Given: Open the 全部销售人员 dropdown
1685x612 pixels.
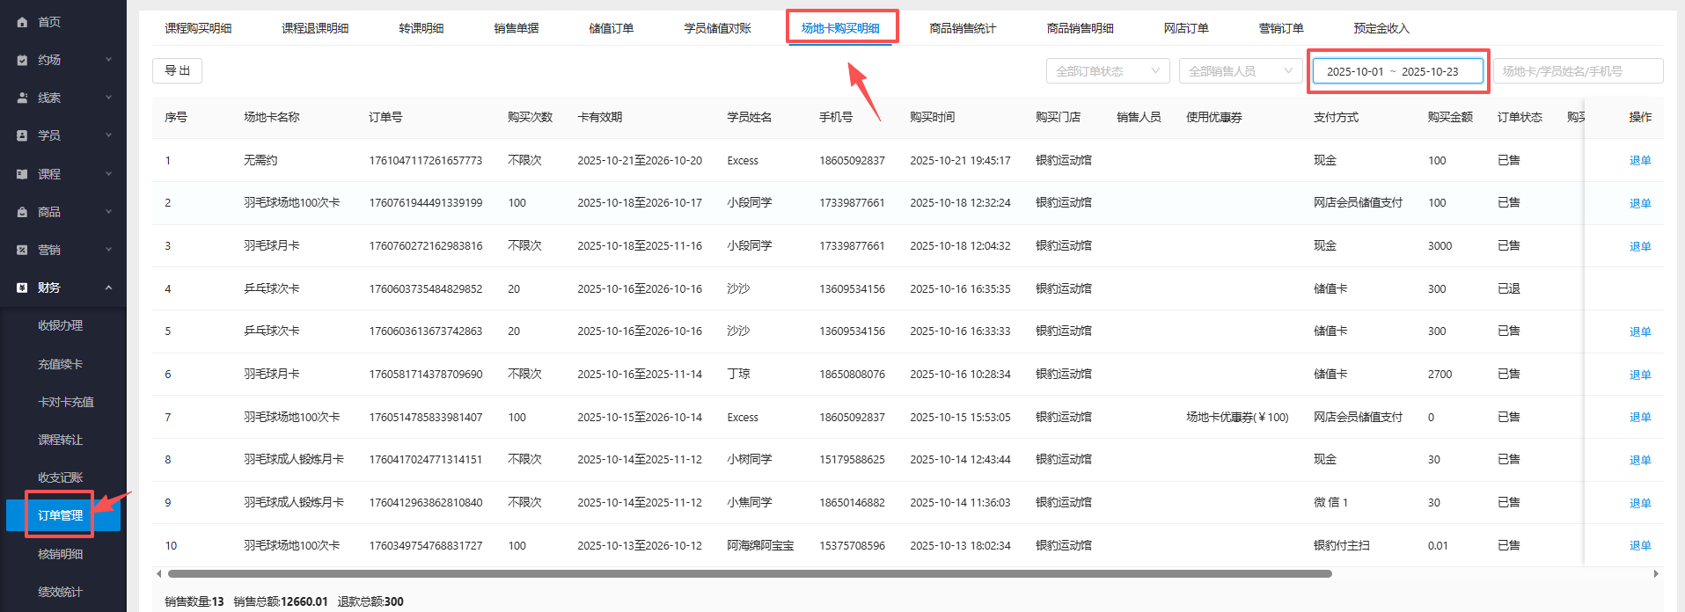Looking at the screenshot, I should tap(1241, 71).
